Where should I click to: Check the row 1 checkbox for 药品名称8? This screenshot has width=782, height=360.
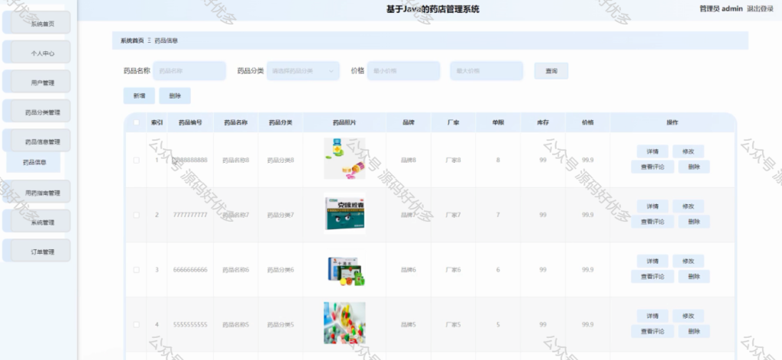tap(136, 161)
